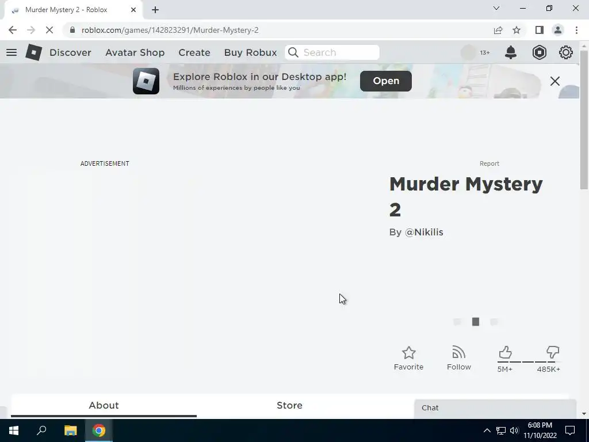Click the Roblox Desktop app logo in banner

pyautogui.click(x=146, y=81)
